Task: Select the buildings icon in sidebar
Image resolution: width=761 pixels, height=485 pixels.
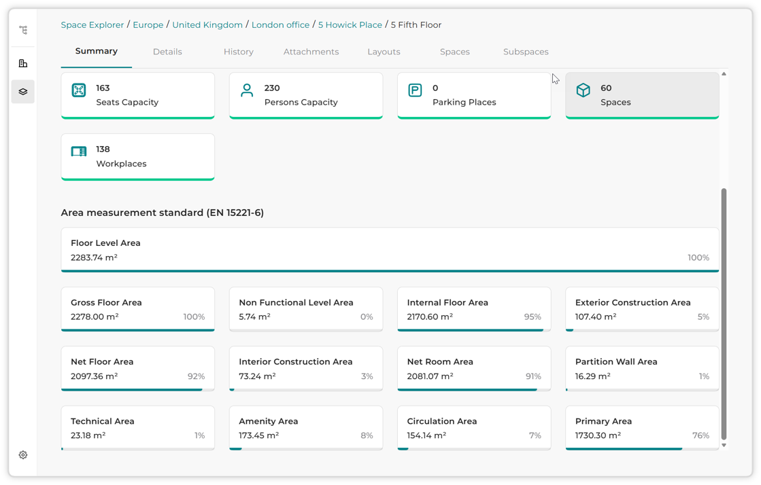Action: tap(23, 63)
